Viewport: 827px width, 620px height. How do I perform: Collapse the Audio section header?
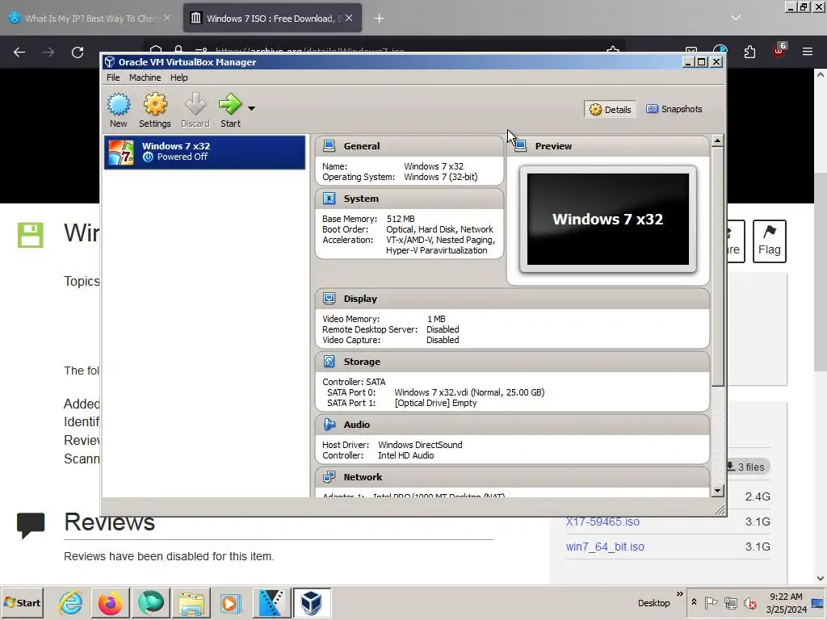[512, 425]
